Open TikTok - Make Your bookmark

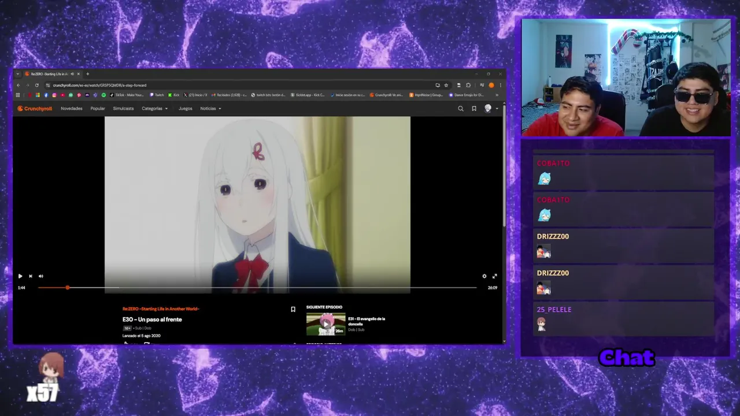pyautogui.click(x=127, y=95)
